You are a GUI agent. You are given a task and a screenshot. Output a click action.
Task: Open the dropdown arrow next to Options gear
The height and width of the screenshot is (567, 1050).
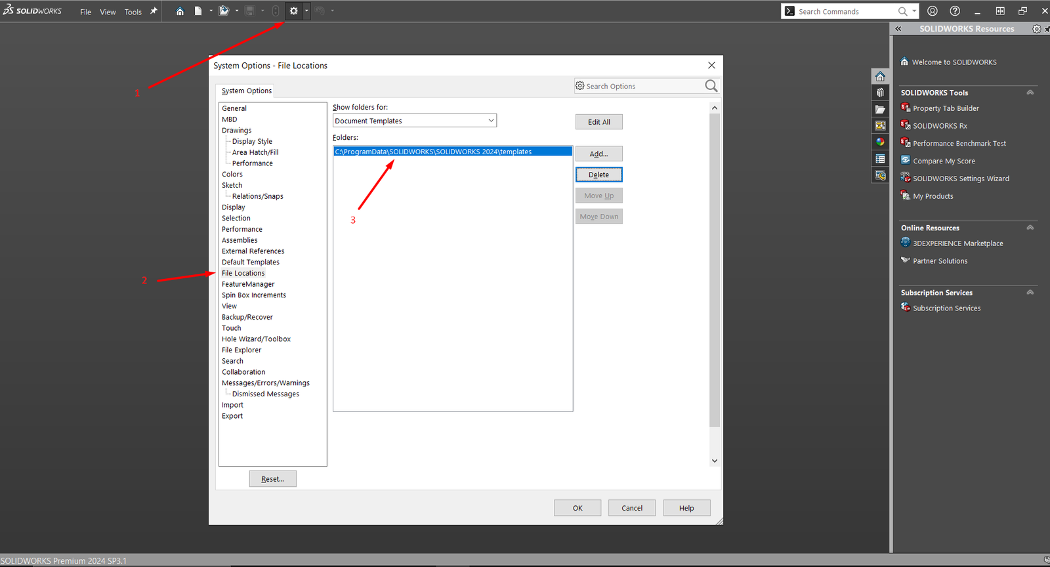[x=306, y=11]
